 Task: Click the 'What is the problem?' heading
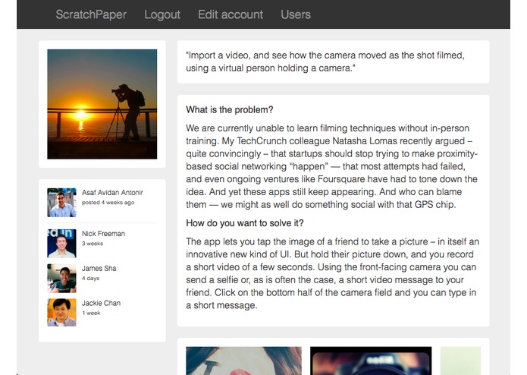tap(230, 110)
